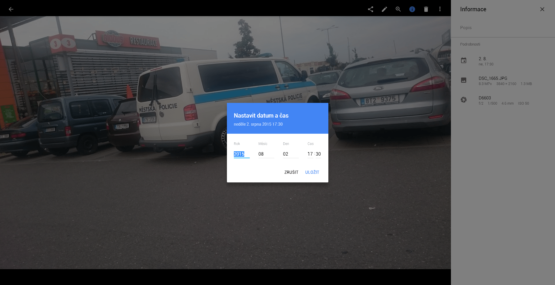Click the Informace panel title
Image resolution: width=555 pixels, height=285 pixels.
tap(473, 9)
